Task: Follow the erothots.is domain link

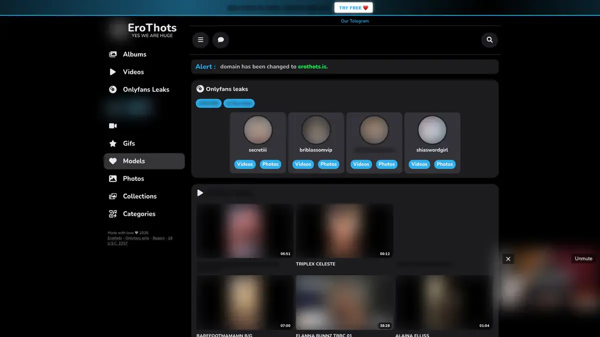Action: (313, 66)
